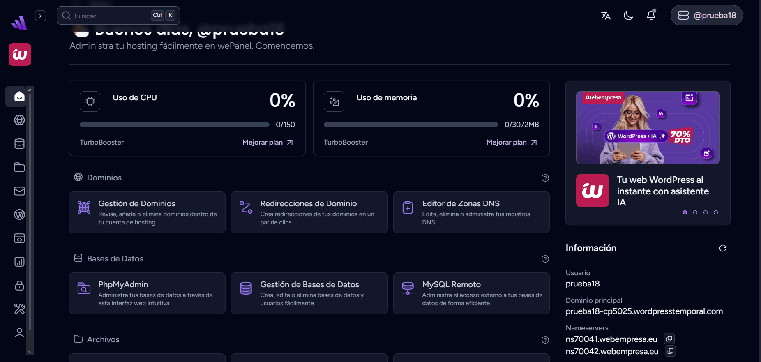This screenshot has height=362, width=761.
Task: Click Mejorar plan under Uso de memoria
Action: [x=511, y=142]
